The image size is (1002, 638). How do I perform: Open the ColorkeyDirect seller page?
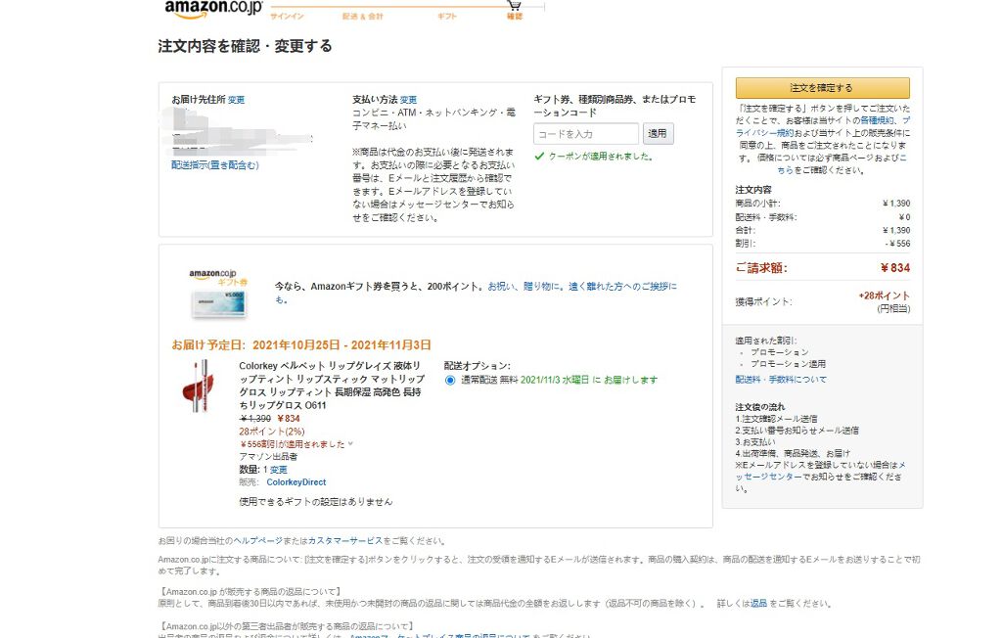[296, 483]
